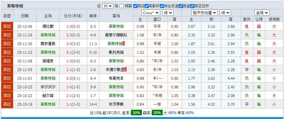The height and width of the screenshot is (119, 284).
Task: Open 朴茨茅斯 team link
Action: (x=116, y=104)
